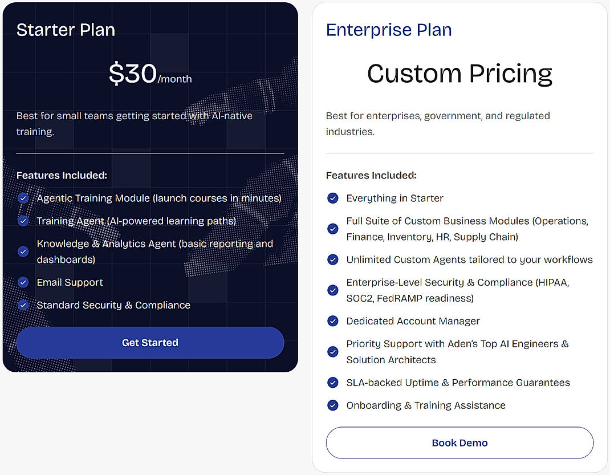Select the Starter Plan heading
Screen dimensions: 610x475
65,30
